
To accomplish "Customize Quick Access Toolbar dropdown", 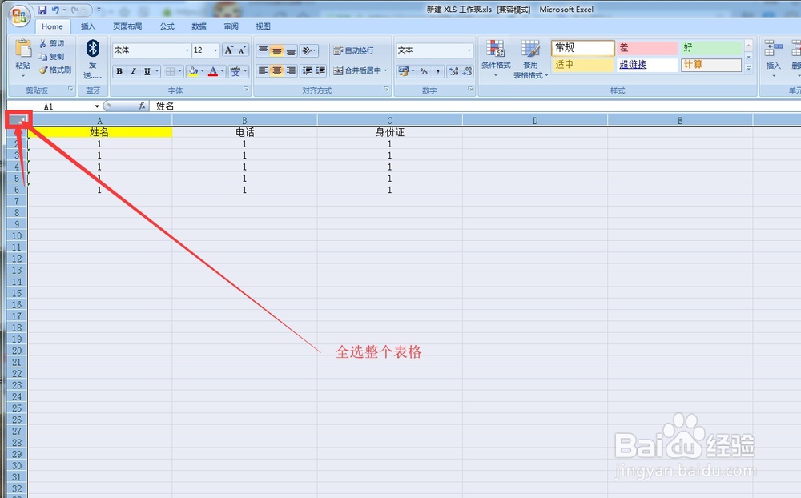I will pyautogui.click(x=99, y=10).
